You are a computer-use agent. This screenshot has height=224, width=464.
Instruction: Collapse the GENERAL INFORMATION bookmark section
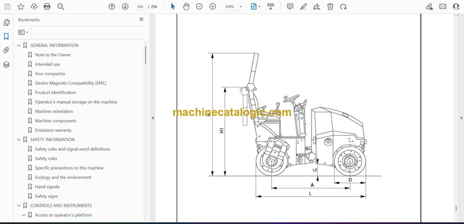[x=19, y=45]
